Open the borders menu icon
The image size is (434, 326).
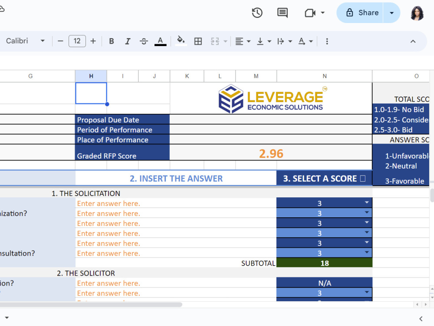coord(198,41)
